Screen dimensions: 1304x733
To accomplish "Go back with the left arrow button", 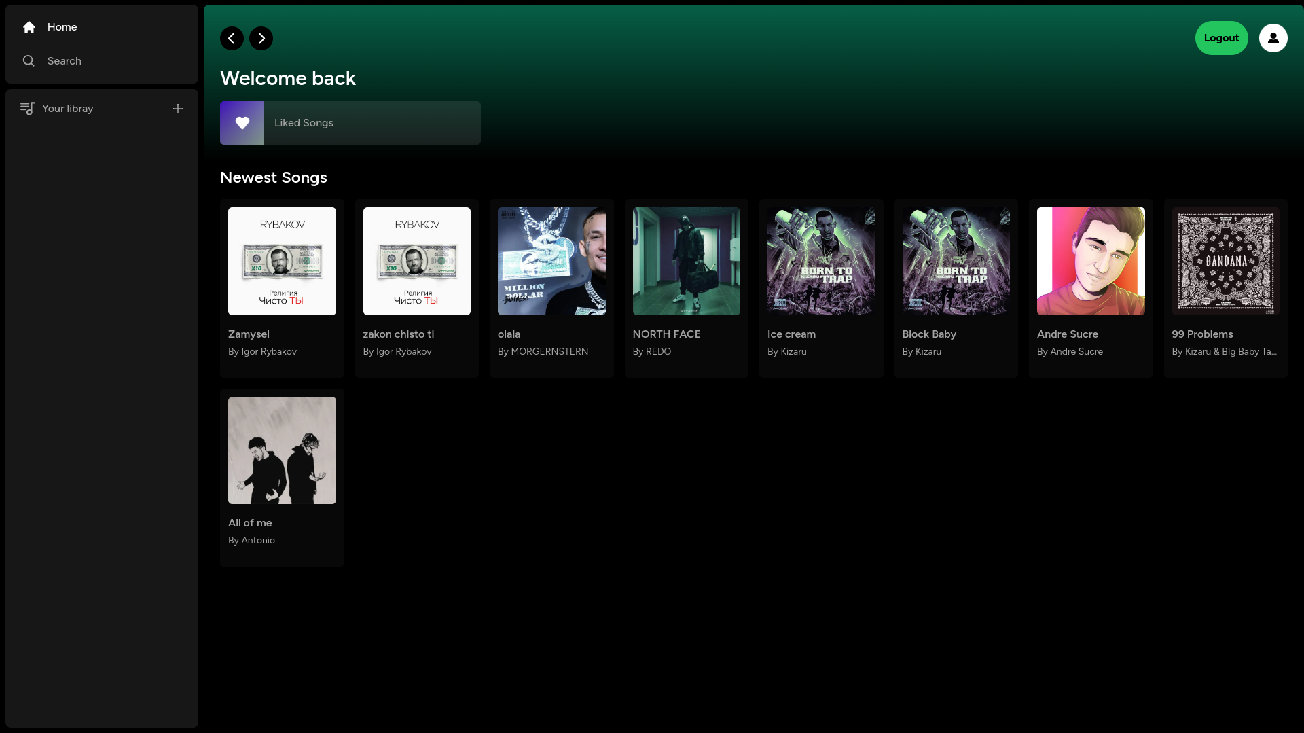I will click(232, 39).
